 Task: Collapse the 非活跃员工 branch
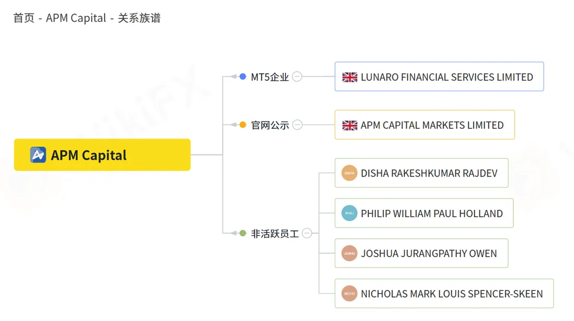pyautogui.click(x=307, y=233)
